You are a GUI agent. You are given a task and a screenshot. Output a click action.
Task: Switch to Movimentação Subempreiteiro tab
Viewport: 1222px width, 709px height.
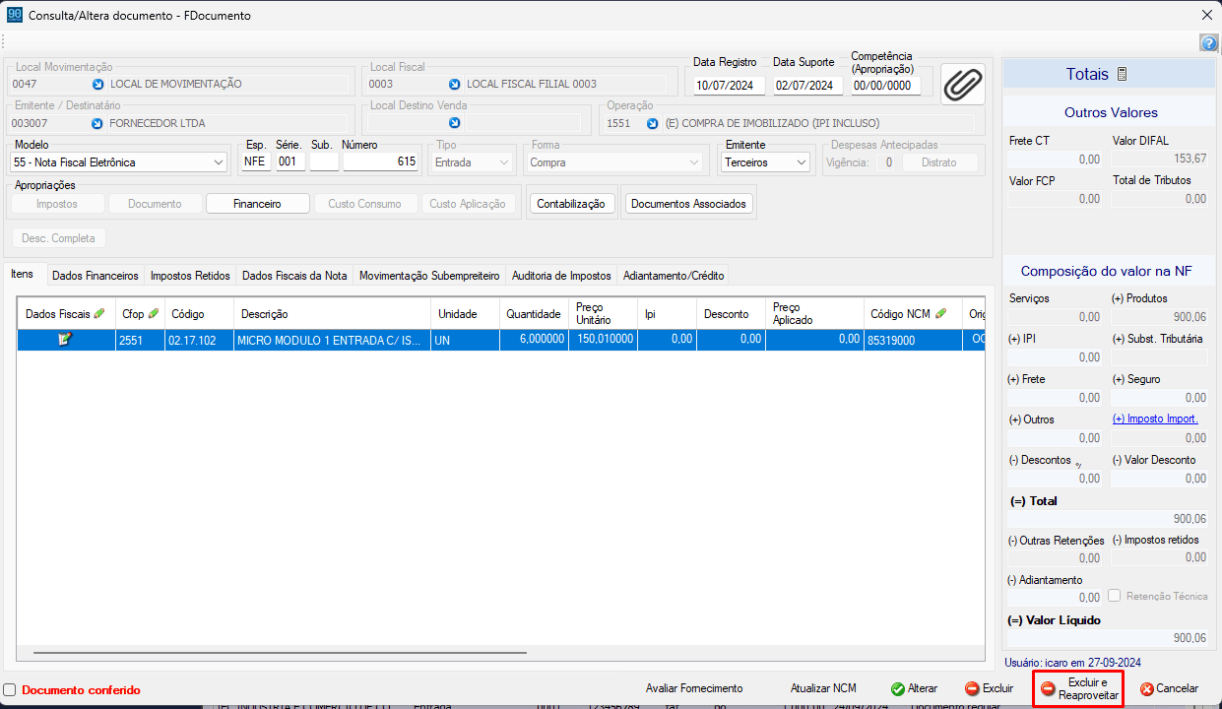429,276
